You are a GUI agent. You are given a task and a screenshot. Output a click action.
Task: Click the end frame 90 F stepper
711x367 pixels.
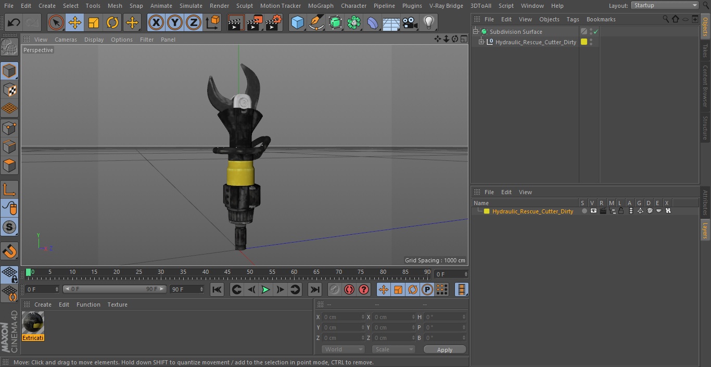coord(201,289)
